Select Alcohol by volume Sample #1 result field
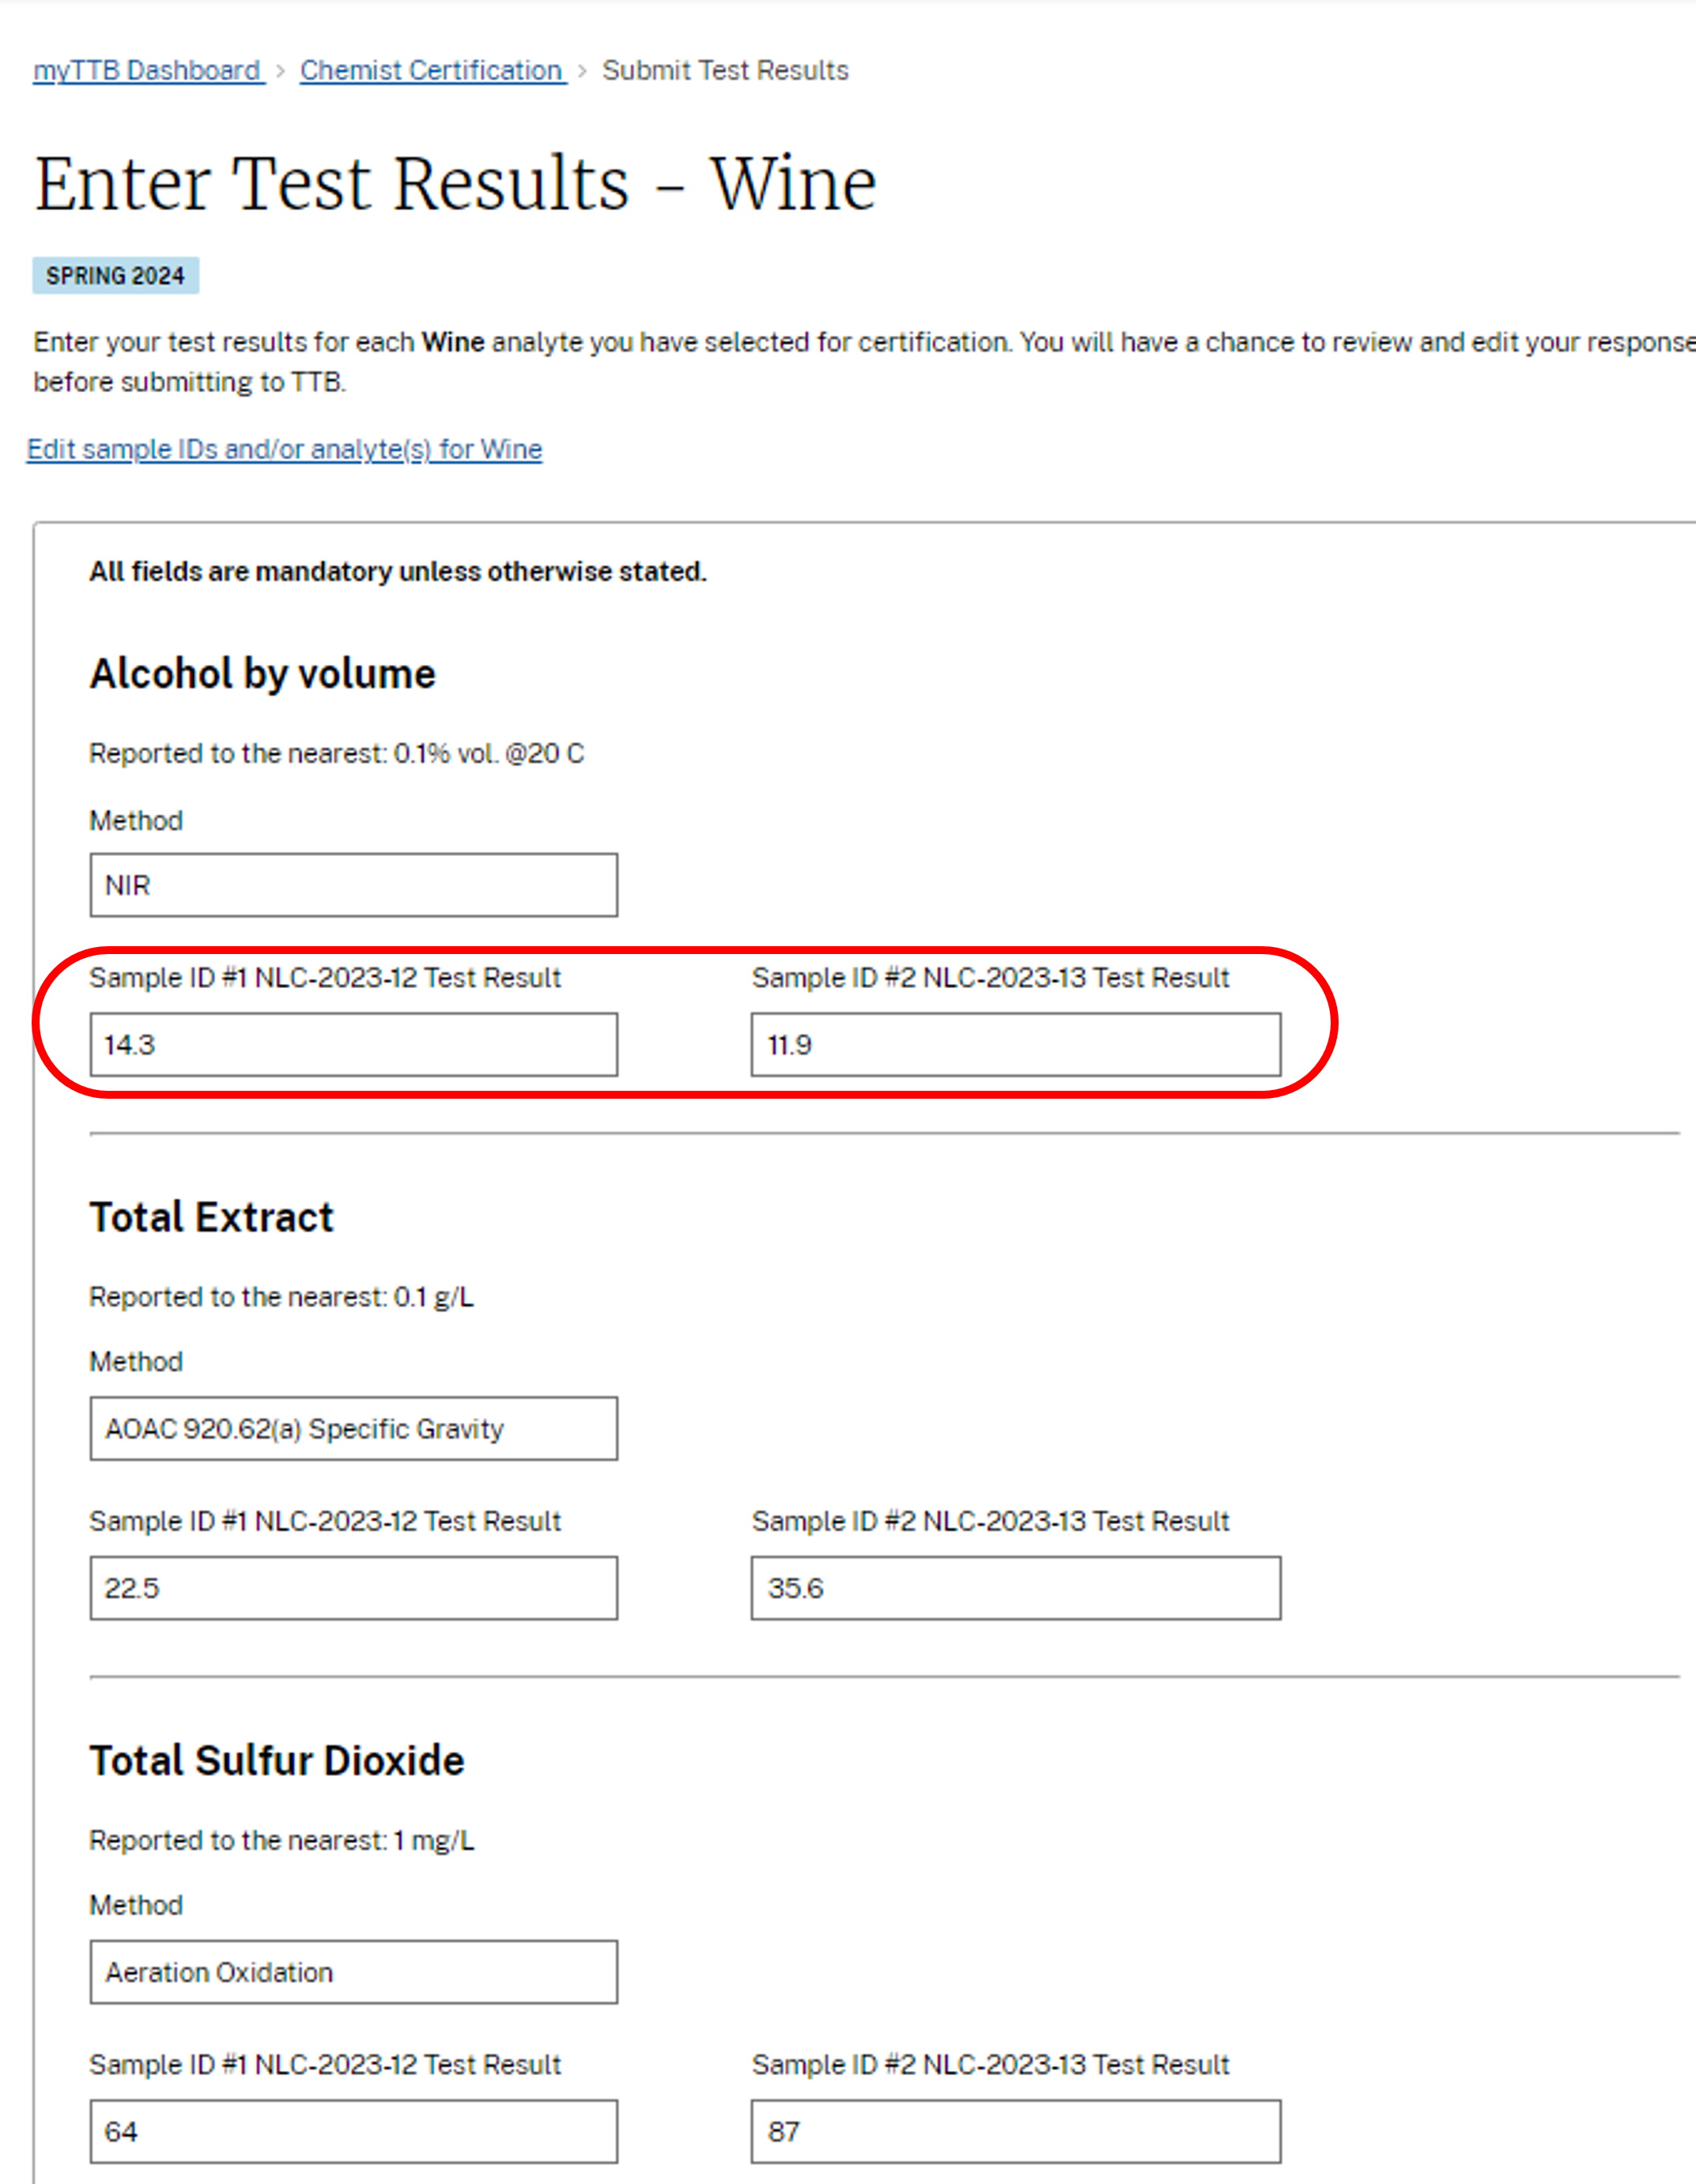 [354, 1045]
